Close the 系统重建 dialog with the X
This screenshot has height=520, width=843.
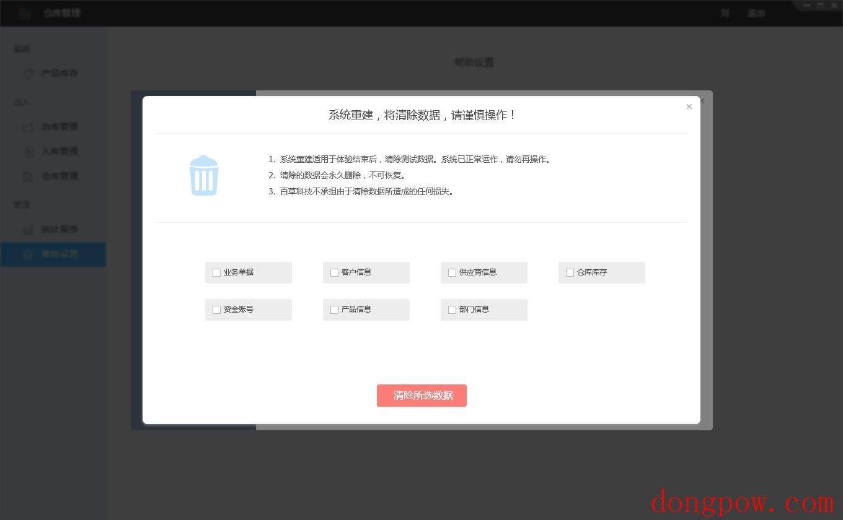(689, 106)
